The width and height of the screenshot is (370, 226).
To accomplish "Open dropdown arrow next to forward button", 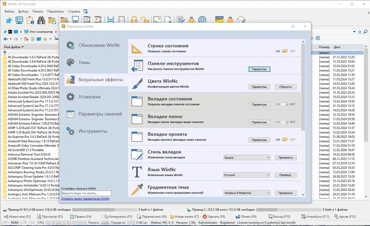I will 21,39.
